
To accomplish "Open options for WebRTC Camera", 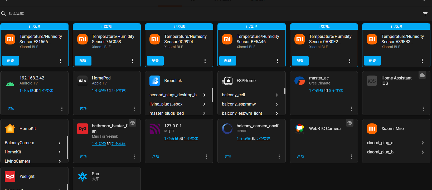I will pos(300,157).
